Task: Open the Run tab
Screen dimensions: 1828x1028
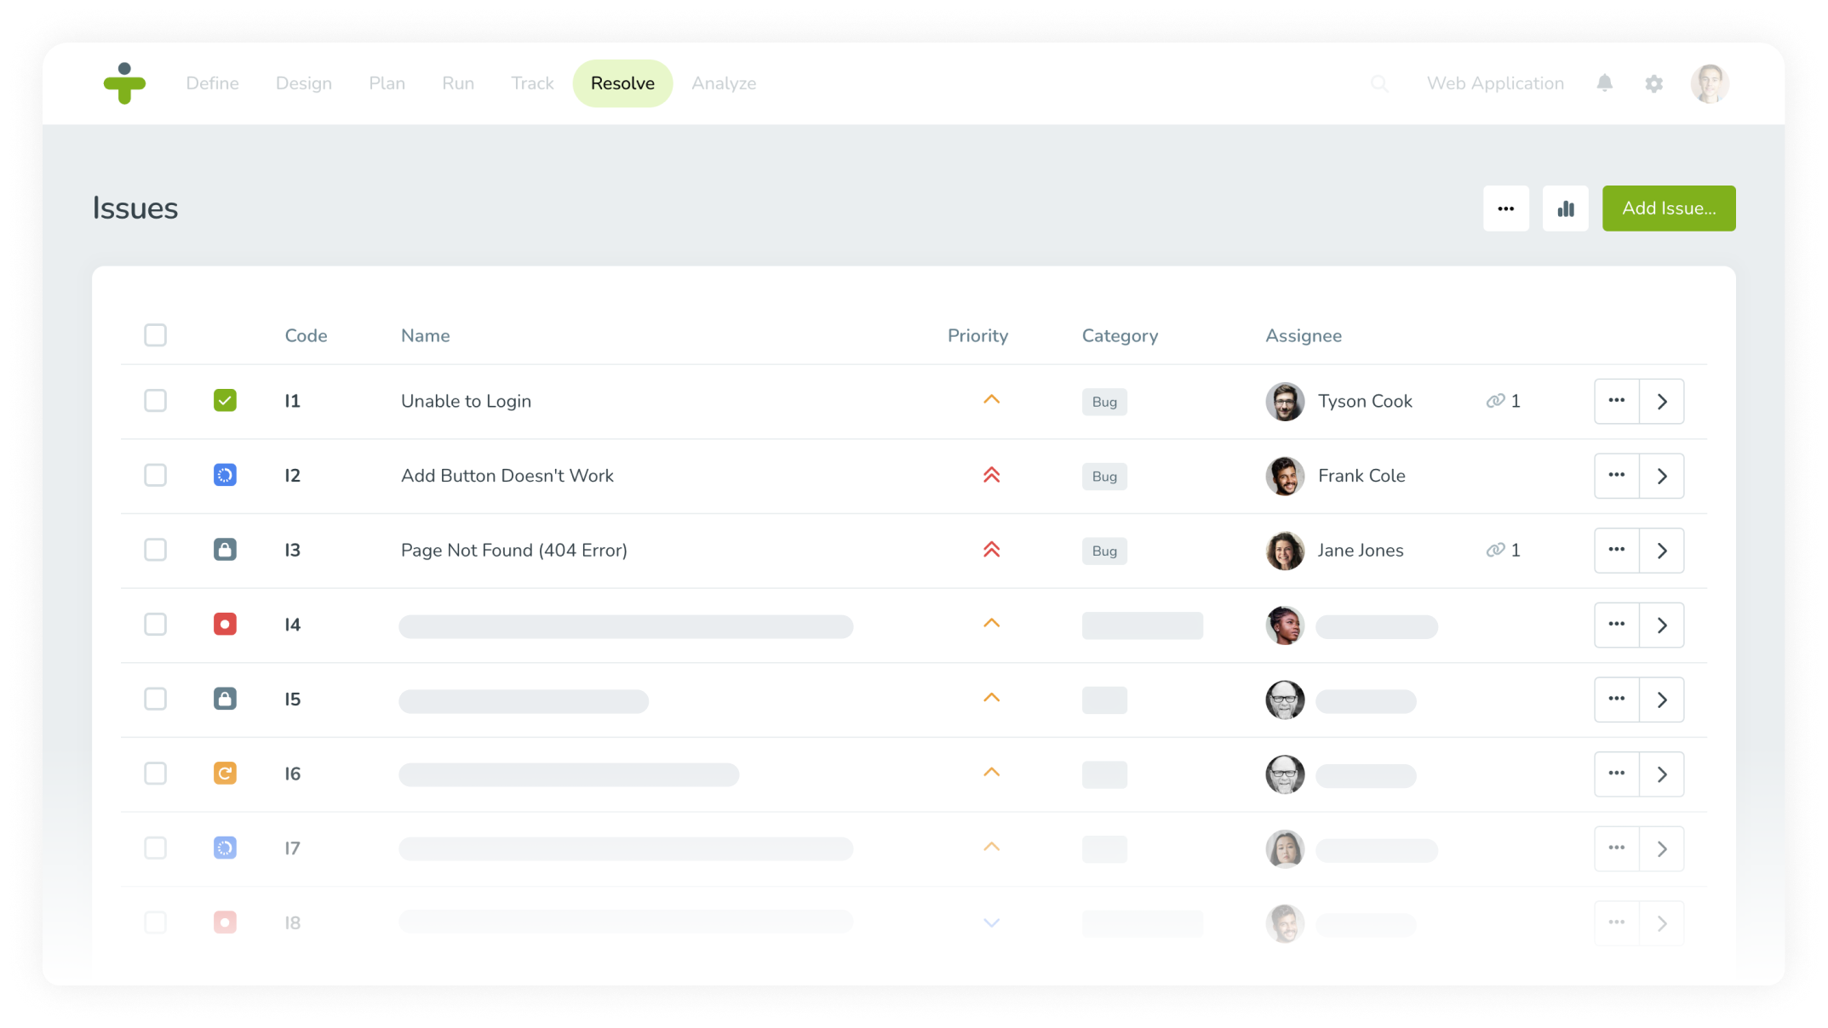Action: tap(458, 83)
